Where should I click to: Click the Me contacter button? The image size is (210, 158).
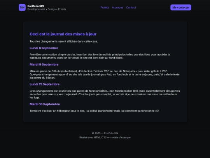[181, 7]
